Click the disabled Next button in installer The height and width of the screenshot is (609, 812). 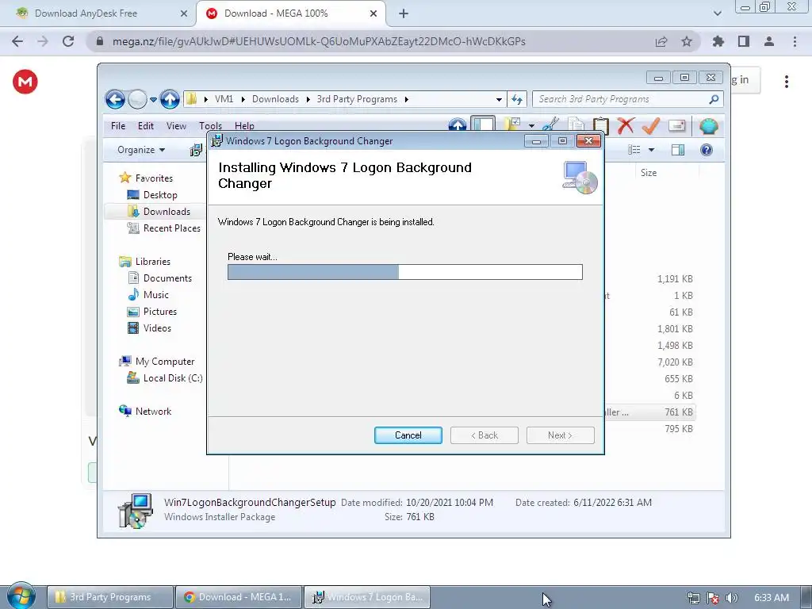561,435
